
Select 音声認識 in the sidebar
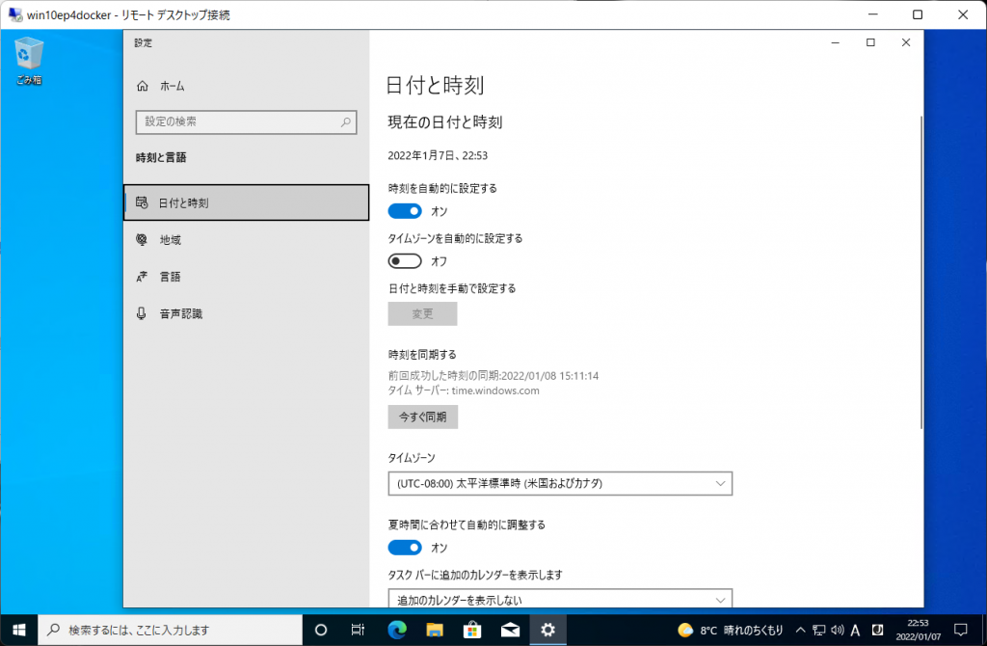(180, 313)
